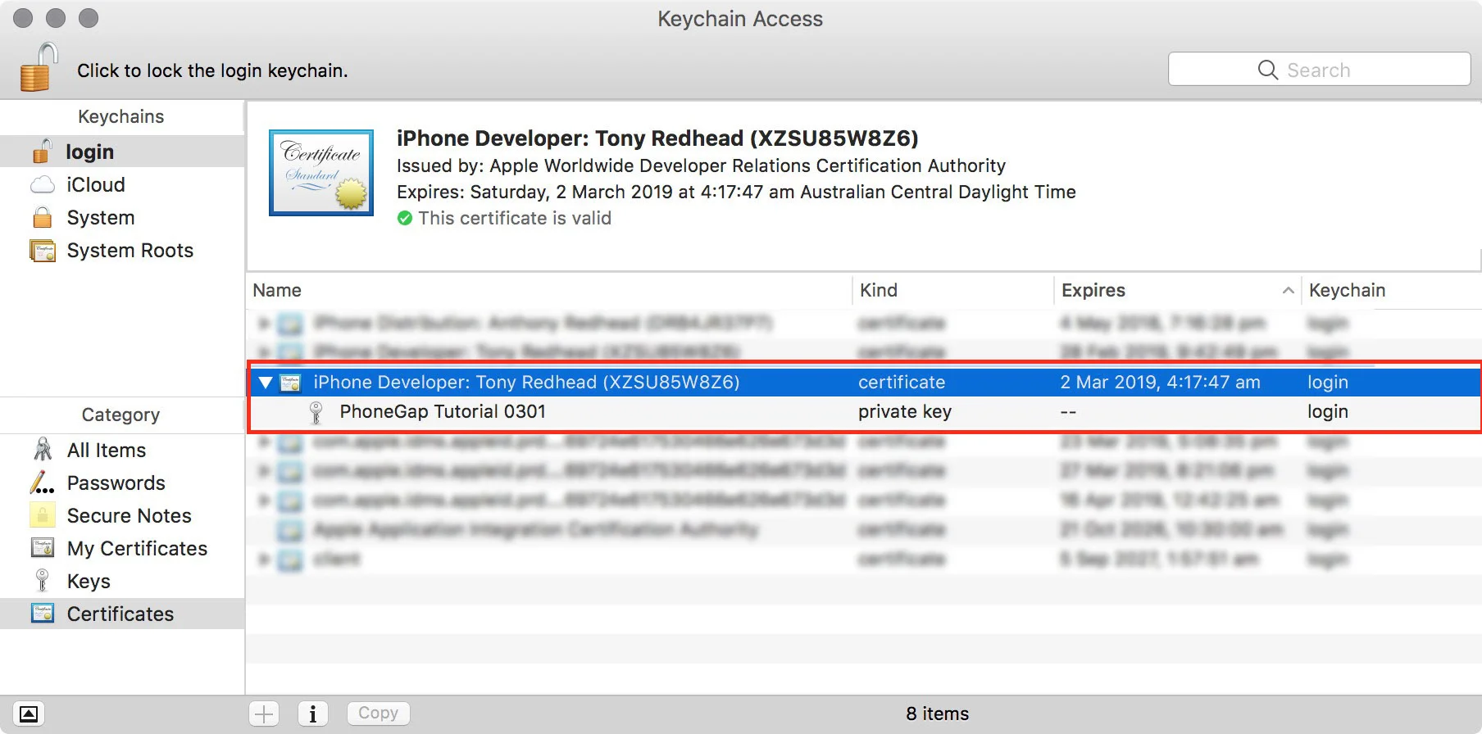
Task: Show the My Certificates category
Action: [122, 548]
